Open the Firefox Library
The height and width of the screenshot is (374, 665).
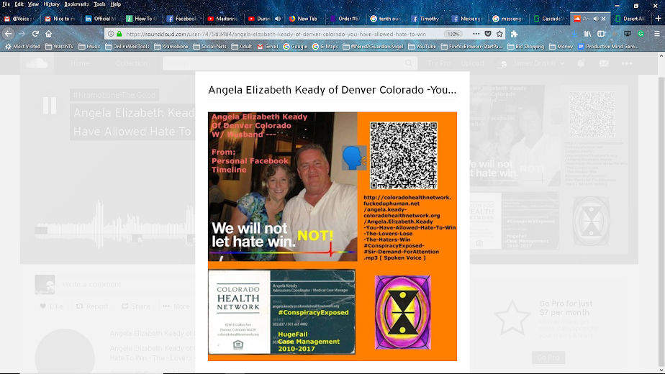tap(588, 34)
